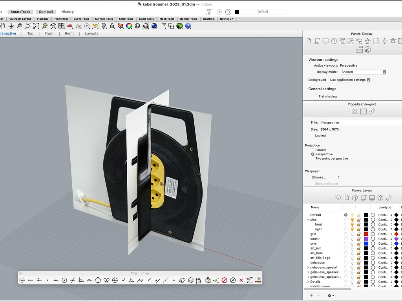Click the red car Set View icon
Viewport: 402px width, 302px height.
[70, 26]
